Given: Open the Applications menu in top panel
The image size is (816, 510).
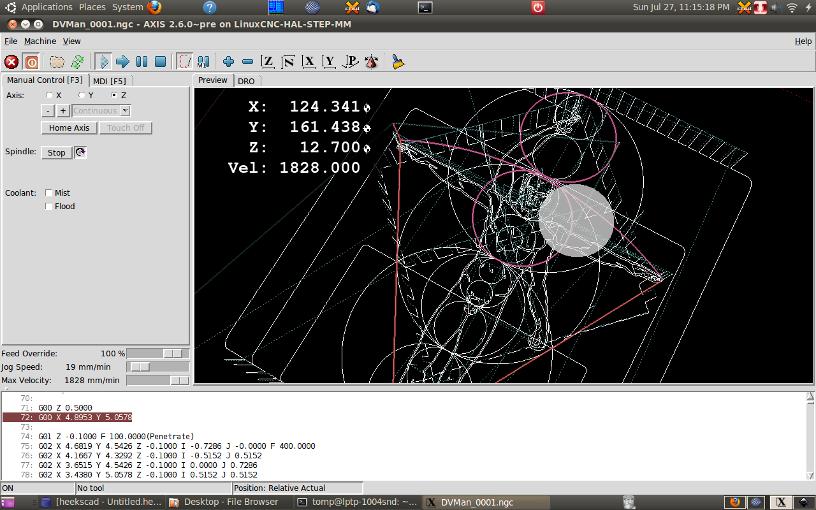Looking at the screenshot, I should [x=47, y=7].
